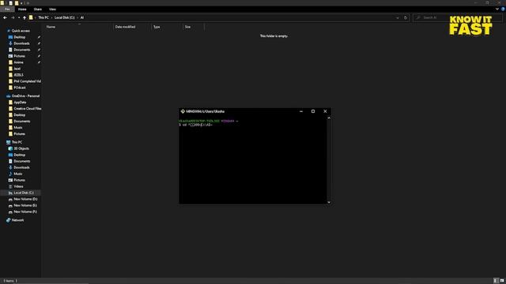Open the Anime folder in Quick access

click(18, 62)
